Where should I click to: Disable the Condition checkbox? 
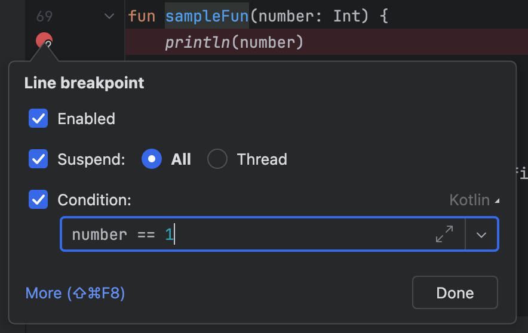click(x=39, y=199)
